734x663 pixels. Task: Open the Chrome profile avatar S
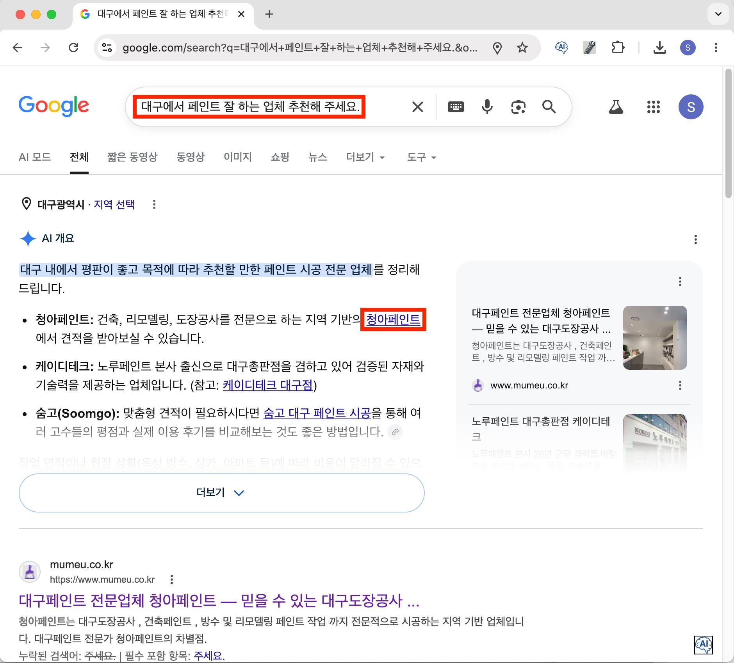(x=688, y=48)
